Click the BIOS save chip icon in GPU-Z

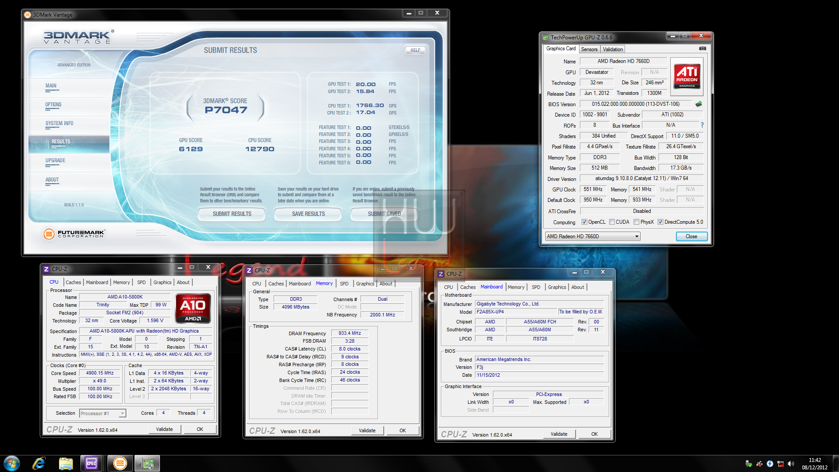tap(699, 104)
